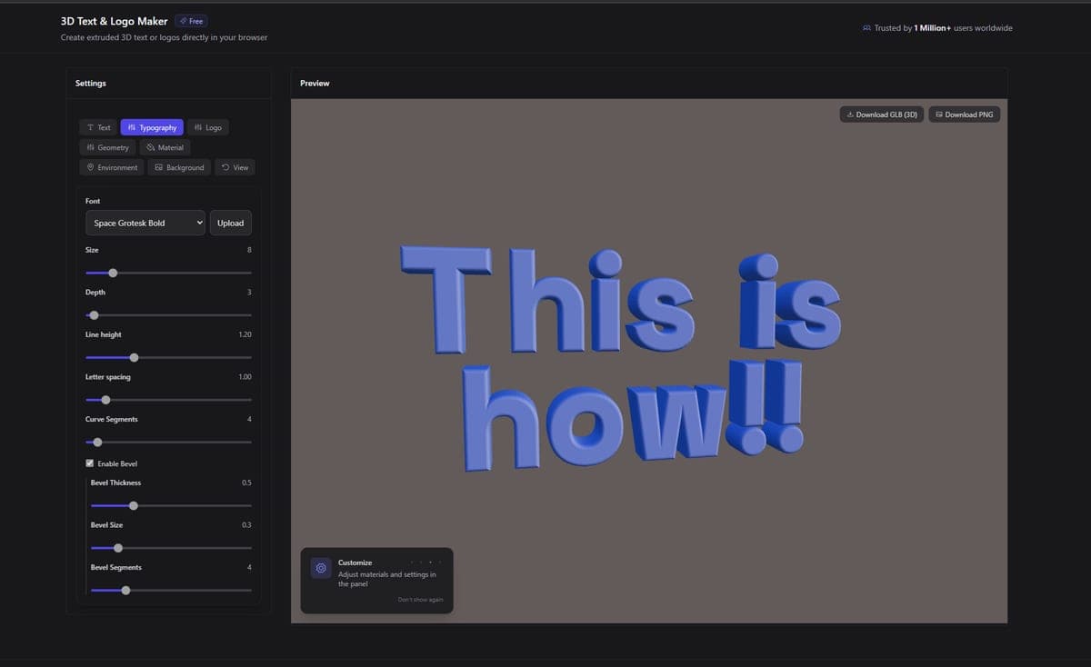Click the Bevel Thickness slider
Viewport: 1091px width, 667px height.
coord(171,505)
